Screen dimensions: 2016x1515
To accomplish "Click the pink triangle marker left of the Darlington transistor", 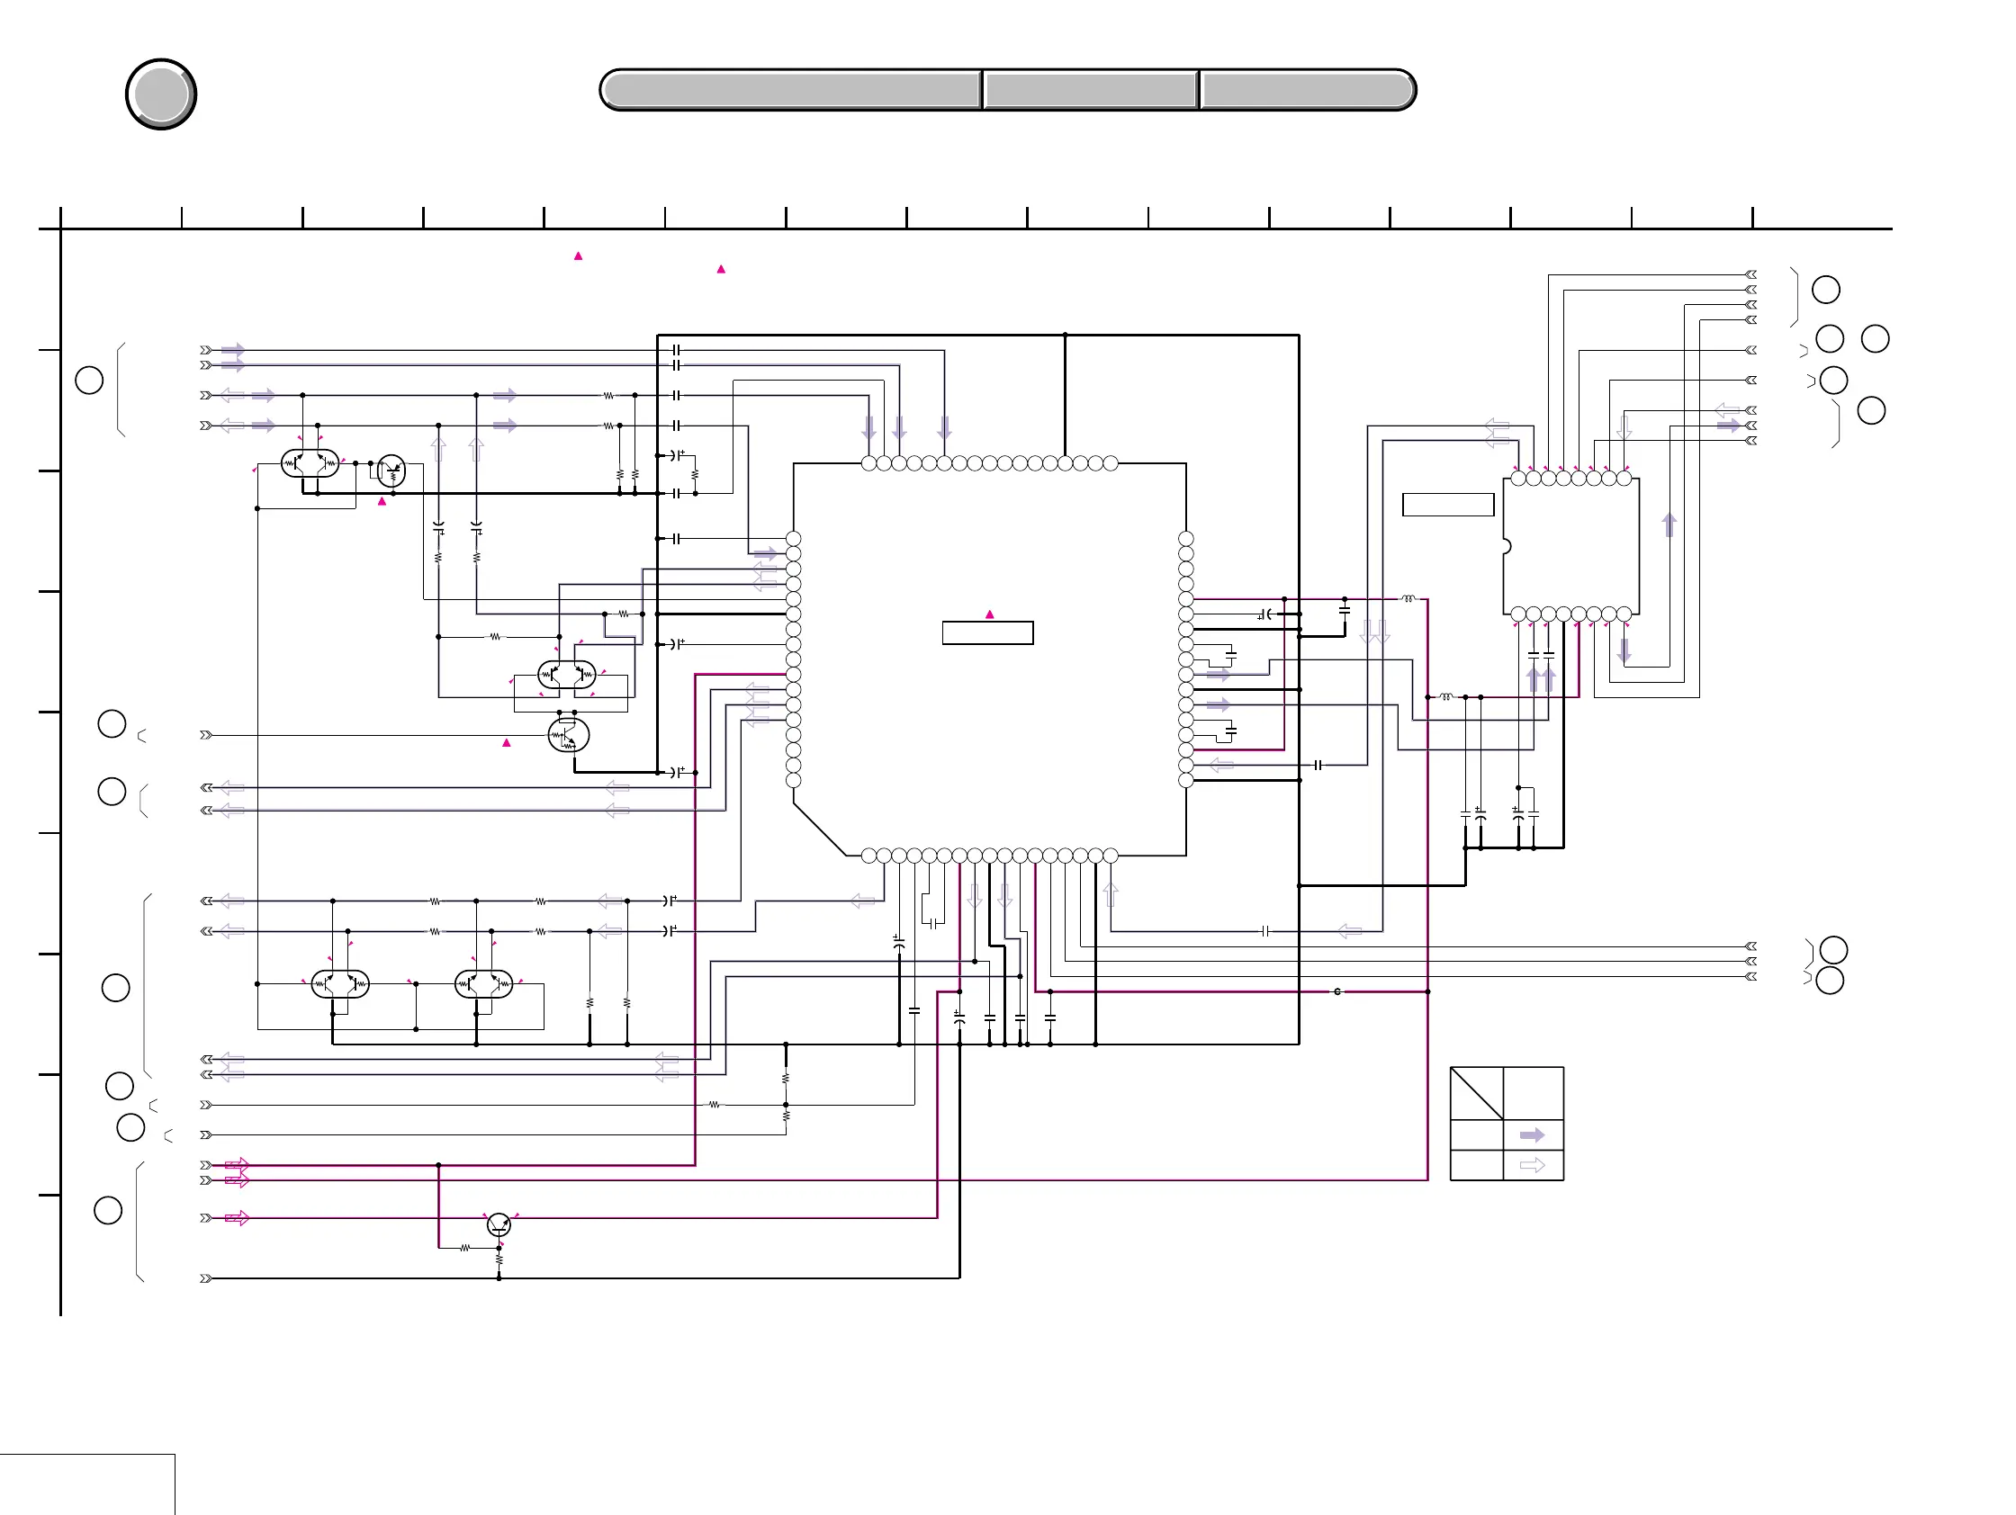I will 507,742.
